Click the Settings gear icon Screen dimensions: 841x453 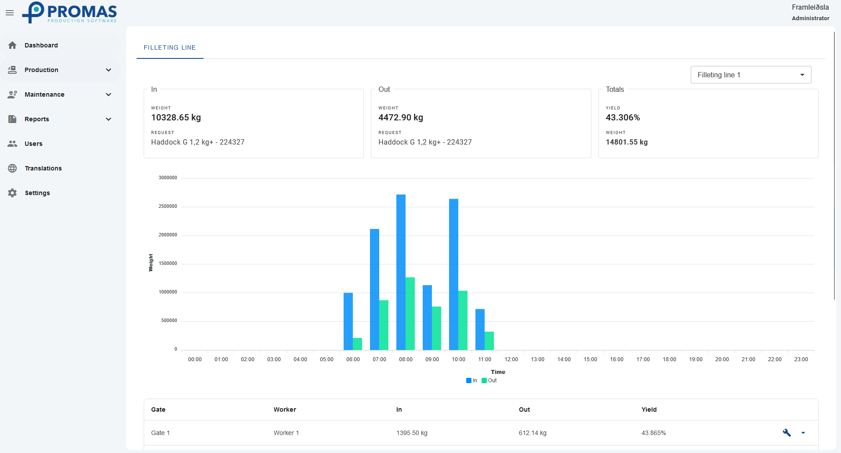(12, 193)
